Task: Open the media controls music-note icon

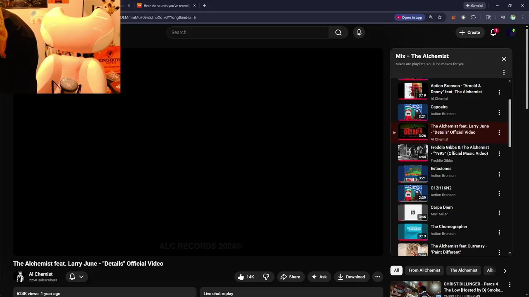Action: point(503,17)
